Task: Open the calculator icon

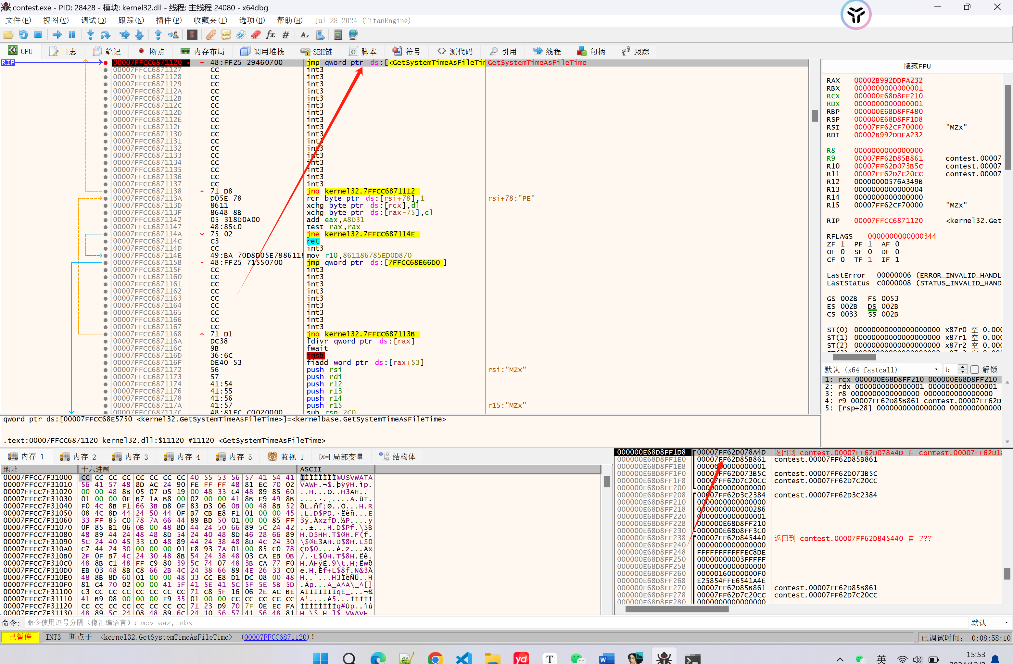Action: click(338, 35)
